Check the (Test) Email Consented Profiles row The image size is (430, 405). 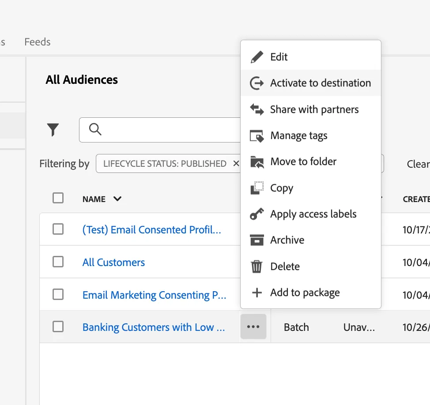click(58, 229)
